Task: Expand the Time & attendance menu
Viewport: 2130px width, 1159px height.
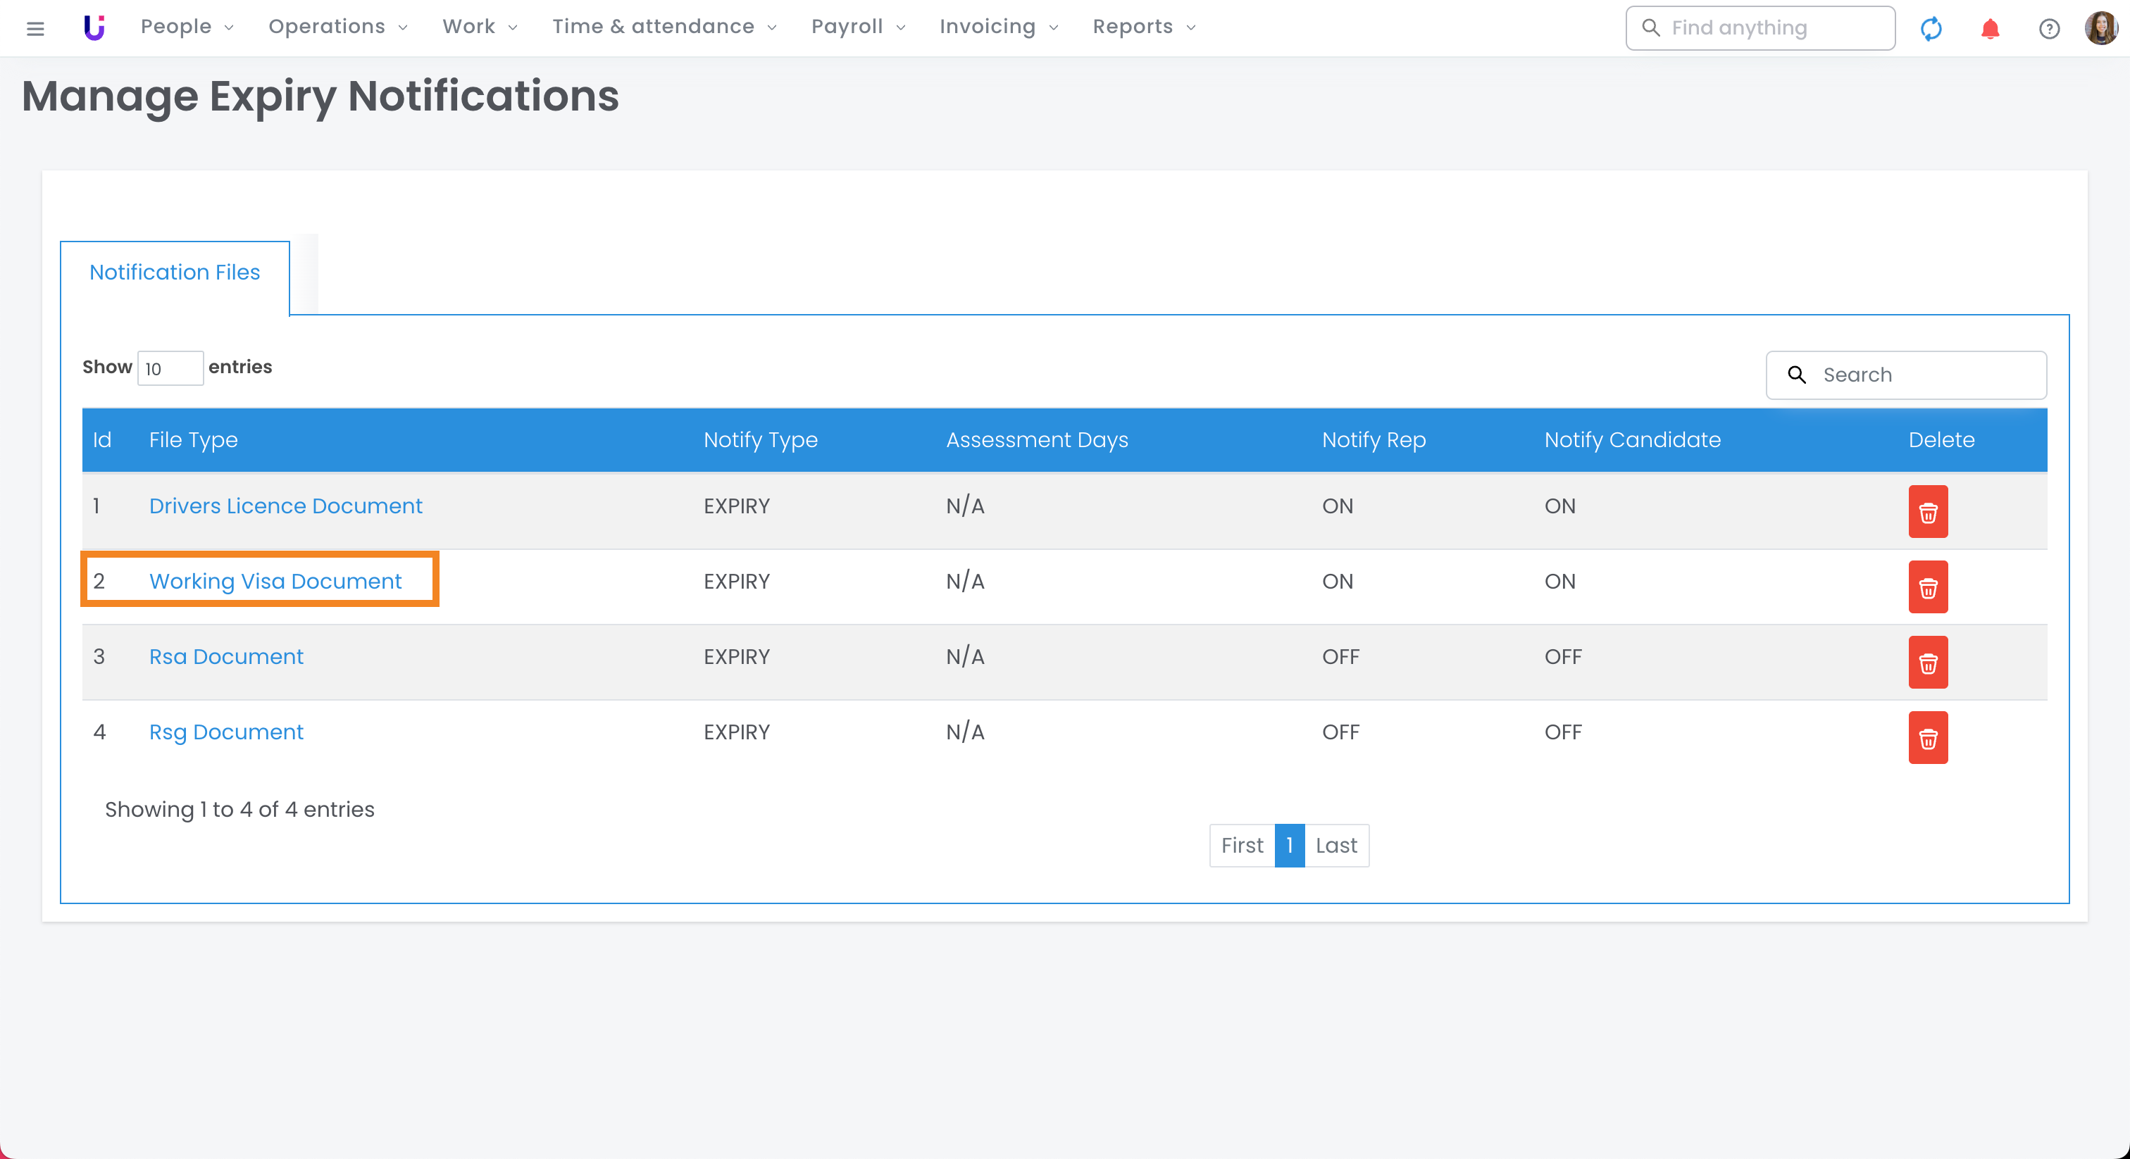Action: (664, 27)
